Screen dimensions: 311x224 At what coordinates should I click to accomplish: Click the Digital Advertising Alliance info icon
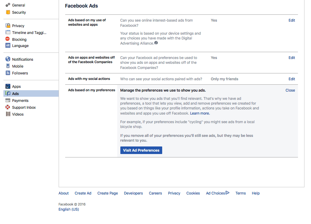click(x=156, y=43)
